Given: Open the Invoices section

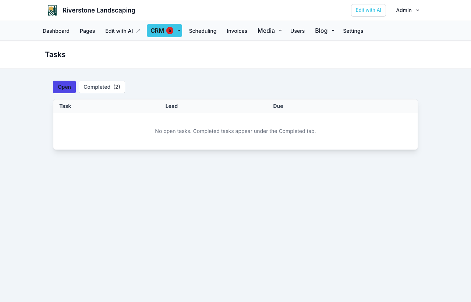Looking at the screenshot, I should click(x=237, y=31).
